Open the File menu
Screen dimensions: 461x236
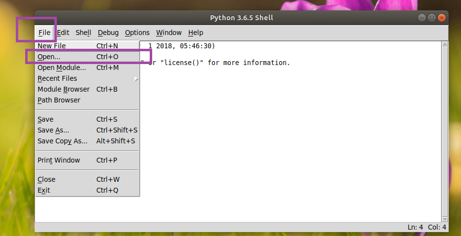pyautogui.click(x=44, y=33)
